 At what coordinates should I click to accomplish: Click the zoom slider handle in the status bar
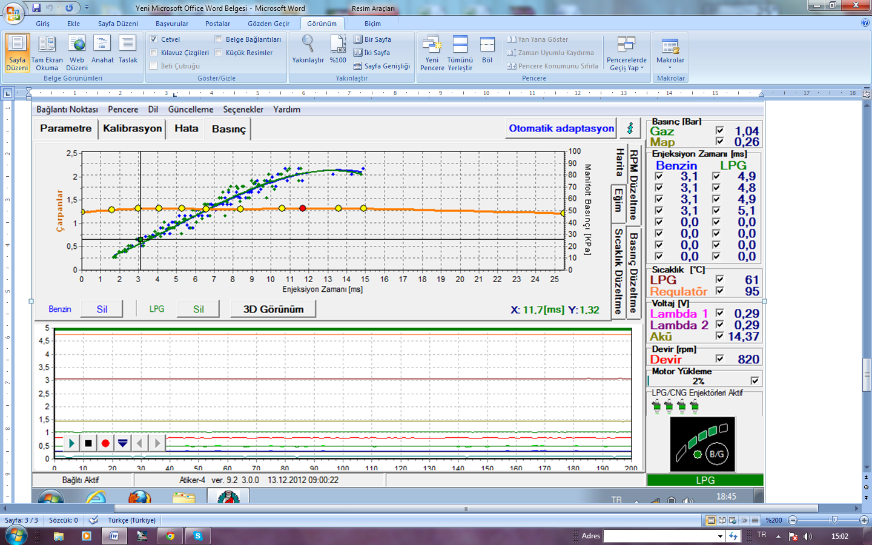834,520
